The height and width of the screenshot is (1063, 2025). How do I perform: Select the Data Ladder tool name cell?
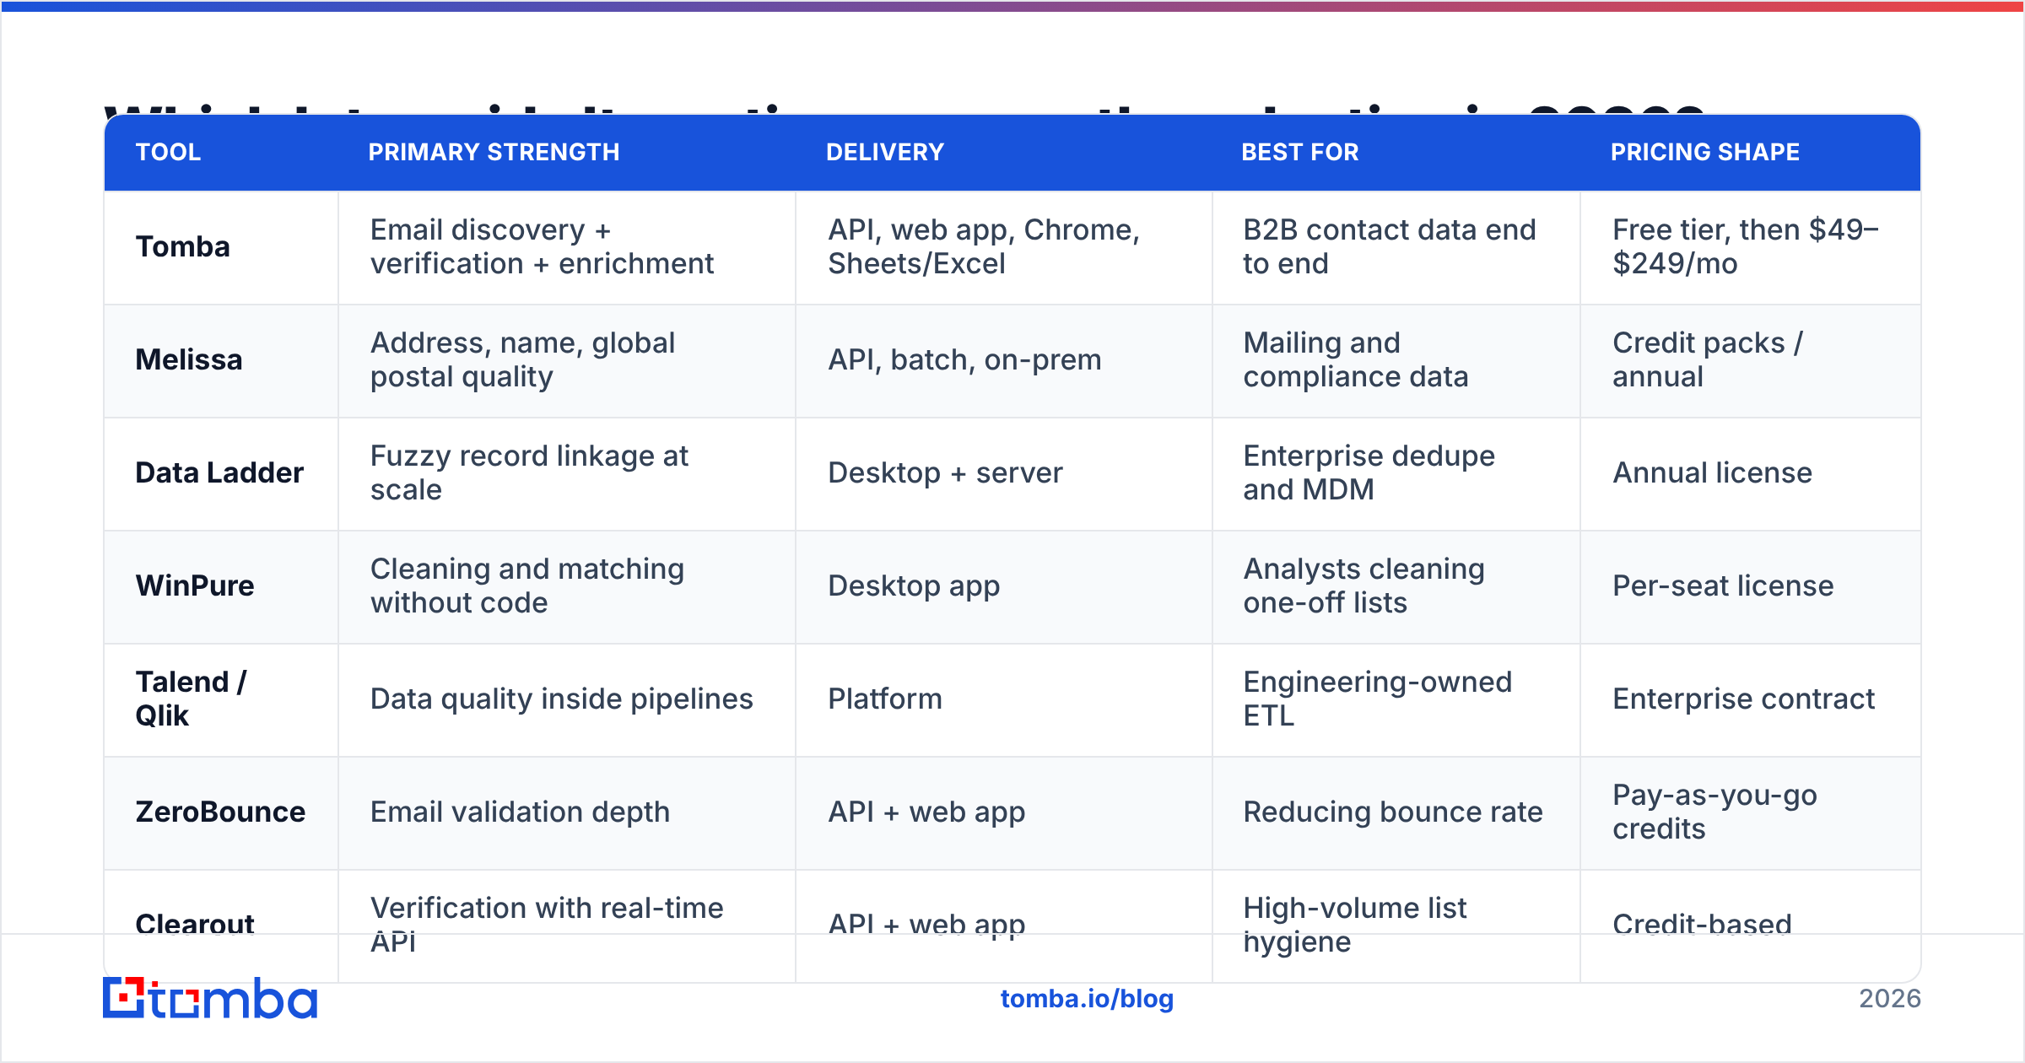point(221,473)
